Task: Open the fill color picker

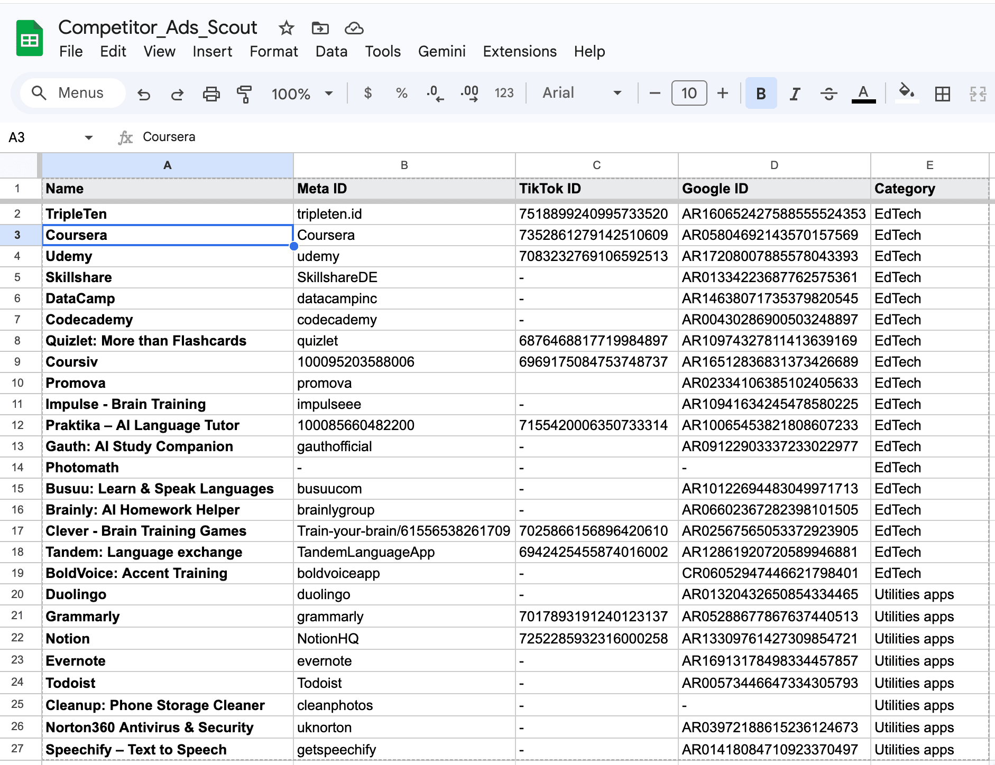Action: click(907, 92)
